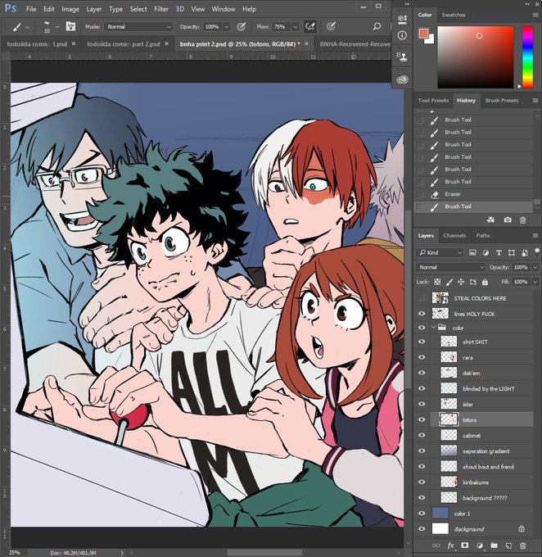The image size is (542, 557).
Task: Open the layer filter Kind dropdown
Action: point(440,252)
